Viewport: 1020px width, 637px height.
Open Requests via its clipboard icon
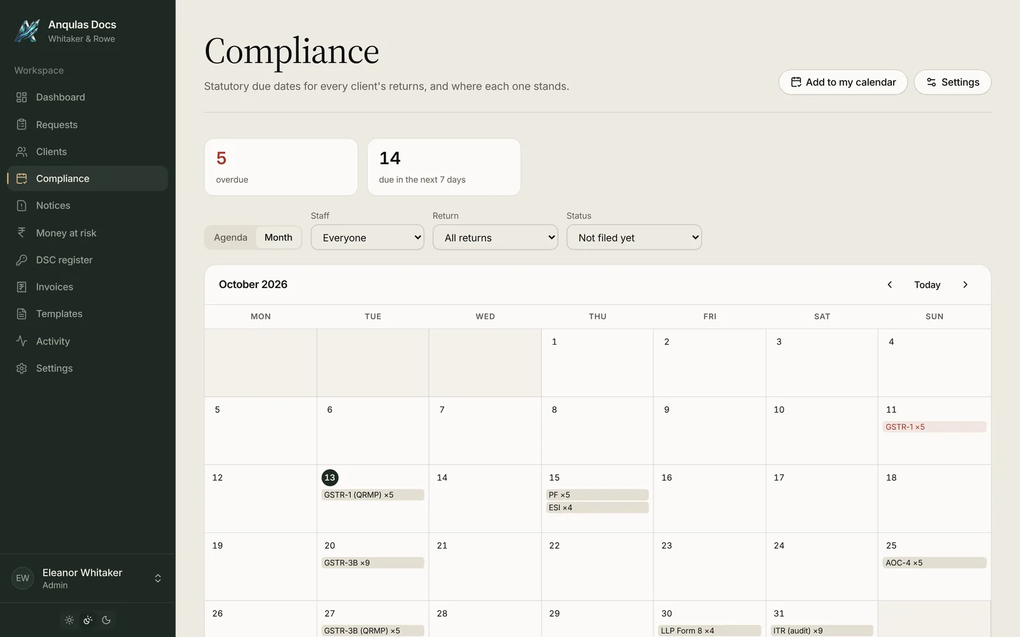[x=22, y=125]
